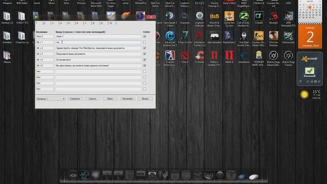Switch to tab 5 in binder window

pos(72,23)
